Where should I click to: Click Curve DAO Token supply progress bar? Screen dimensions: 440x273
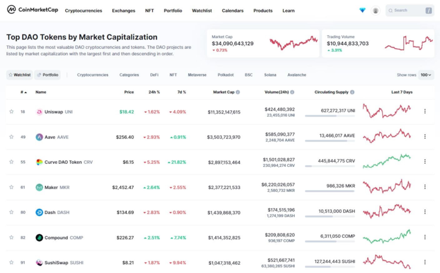330,166
